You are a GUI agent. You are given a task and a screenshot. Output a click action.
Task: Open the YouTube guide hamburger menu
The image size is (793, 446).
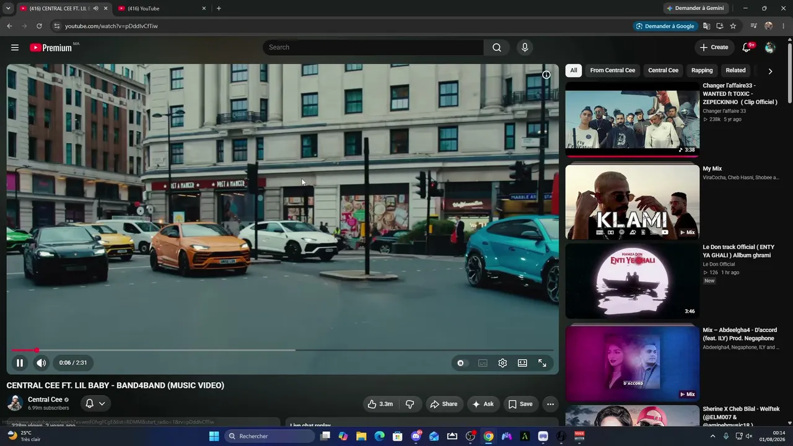[x=15, y=48]
